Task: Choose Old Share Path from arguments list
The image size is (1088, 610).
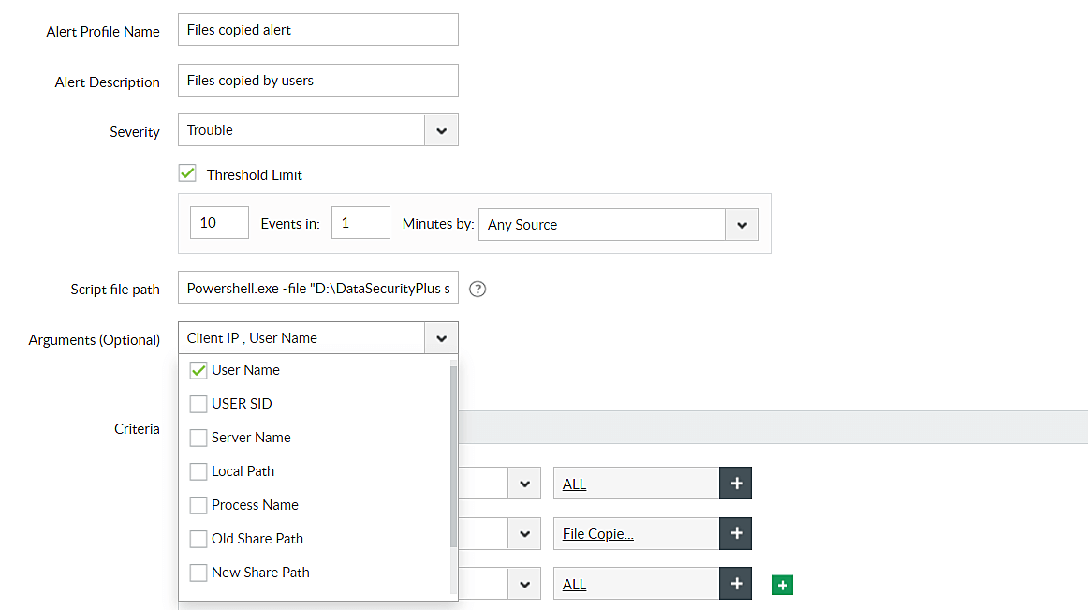Action: pyautogui.click(x=198, y=539)
